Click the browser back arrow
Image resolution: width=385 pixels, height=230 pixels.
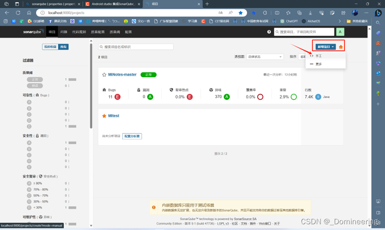point(7,13)
